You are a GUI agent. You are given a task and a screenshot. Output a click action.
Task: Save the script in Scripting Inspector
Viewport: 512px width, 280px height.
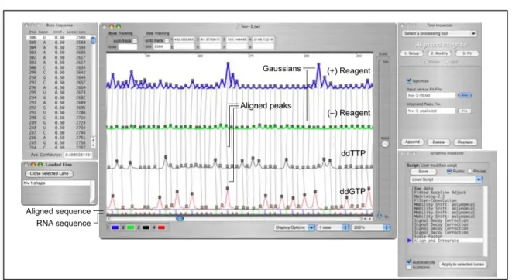pos(423,172)
